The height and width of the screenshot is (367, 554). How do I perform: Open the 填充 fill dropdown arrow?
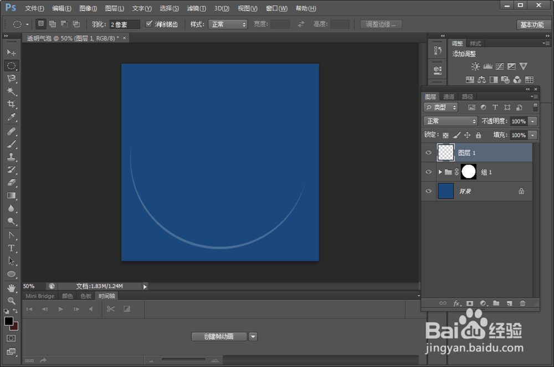533,135
